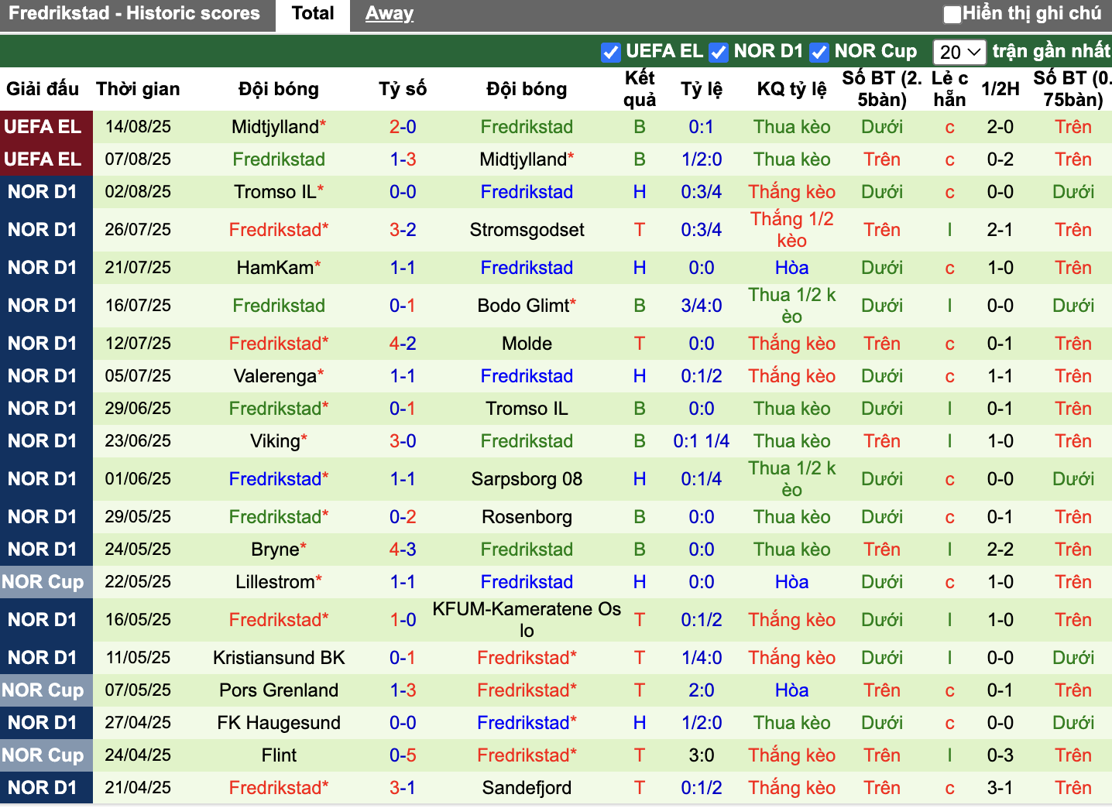Click the 4-3 score in Bryne match
This screenshot has height=808, width=1112.
403,550
